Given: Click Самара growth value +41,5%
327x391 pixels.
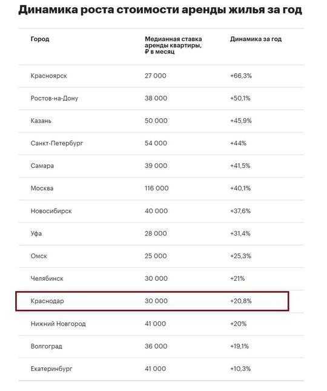Looking at the screenshot, I should 240,165.
